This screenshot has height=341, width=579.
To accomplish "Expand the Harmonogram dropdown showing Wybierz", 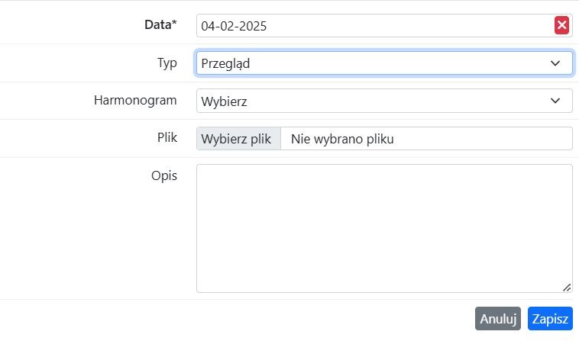I will (x=384, y=101).
